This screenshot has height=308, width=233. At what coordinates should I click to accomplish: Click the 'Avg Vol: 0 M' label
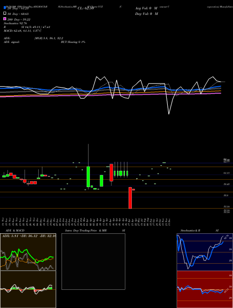pos(146,8)
